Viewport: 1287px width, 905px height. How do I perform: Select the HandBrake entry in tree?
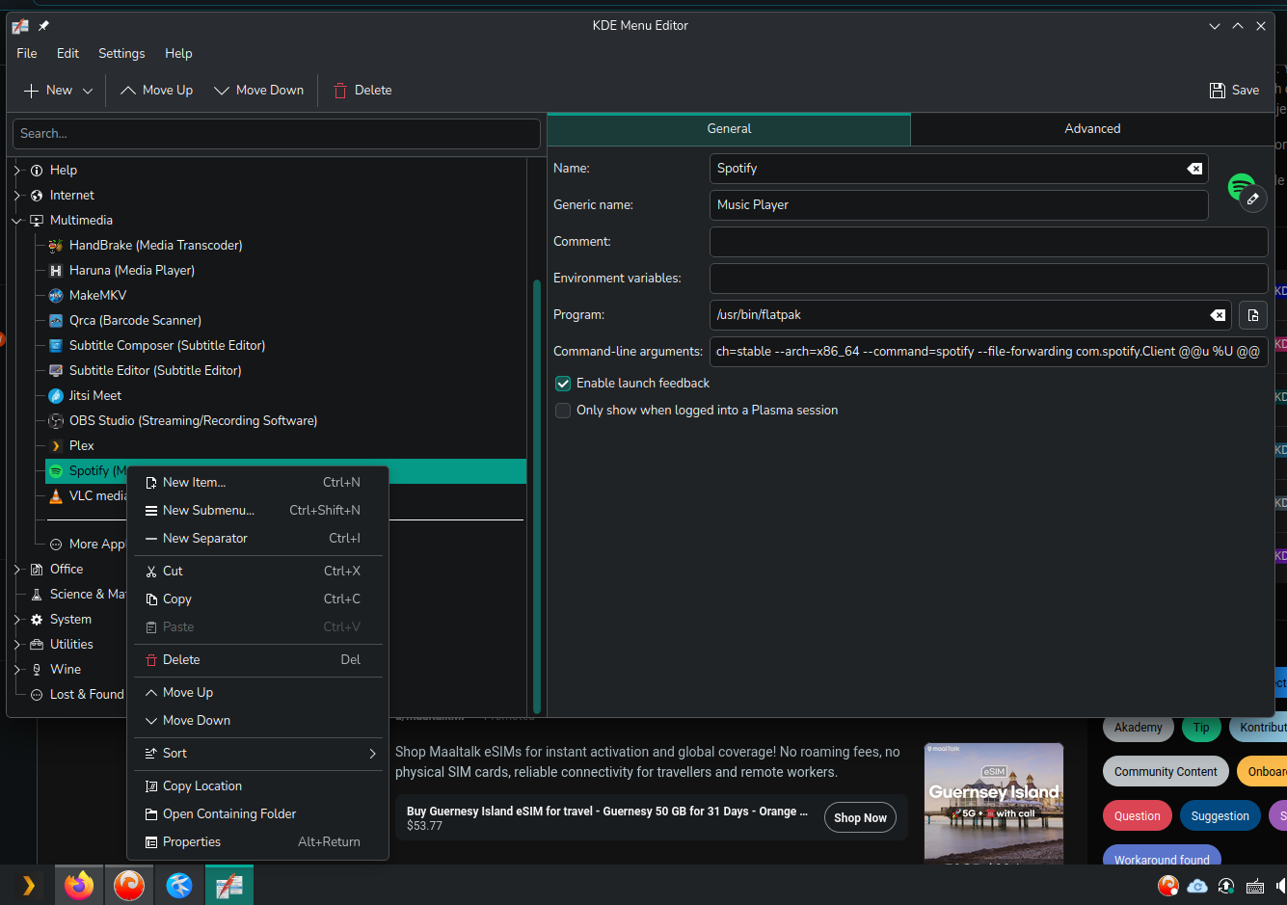click(155, 246)
